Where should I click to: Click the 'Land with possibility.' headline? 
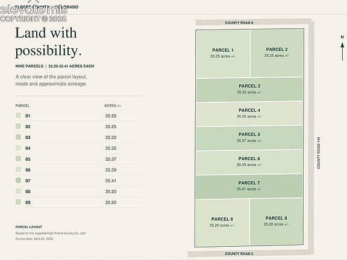click(x=48, y=42)
